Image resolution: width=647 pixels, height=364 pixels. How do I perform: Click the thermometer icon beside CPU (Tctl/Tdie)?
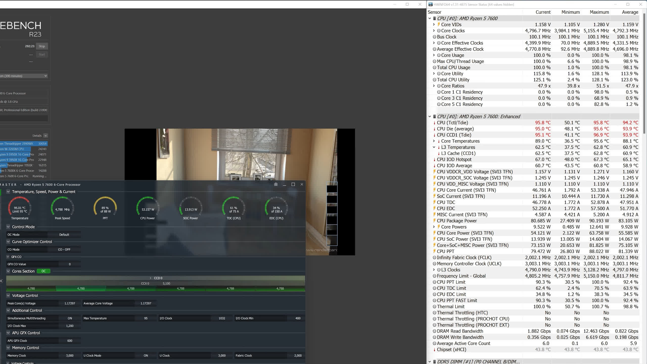coord(434,123)
